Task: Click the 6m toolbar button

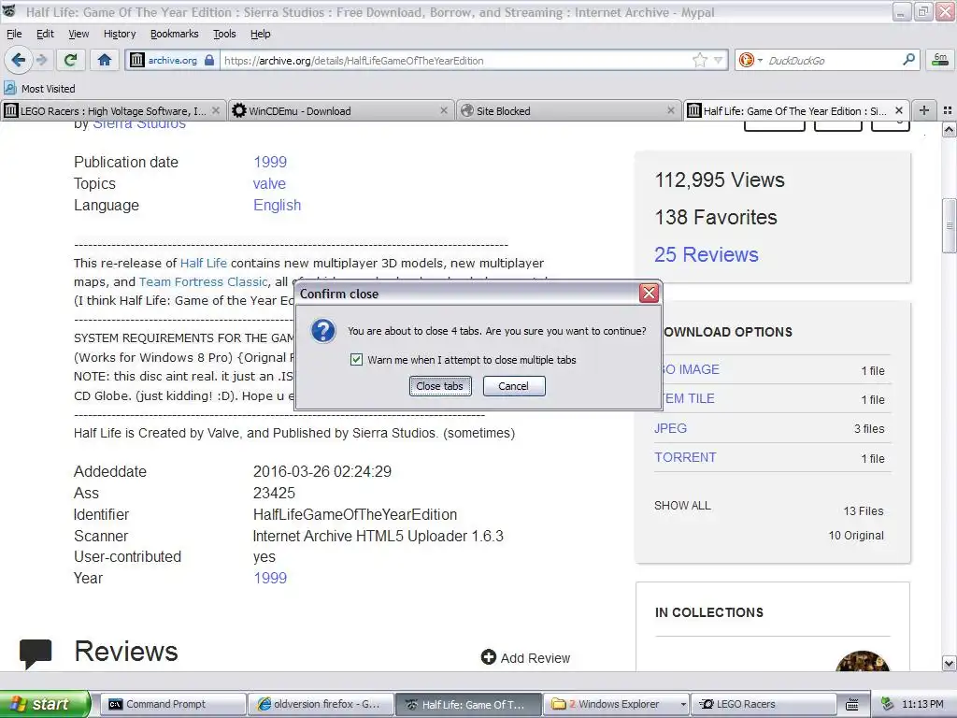Action: tap(940, 60)
